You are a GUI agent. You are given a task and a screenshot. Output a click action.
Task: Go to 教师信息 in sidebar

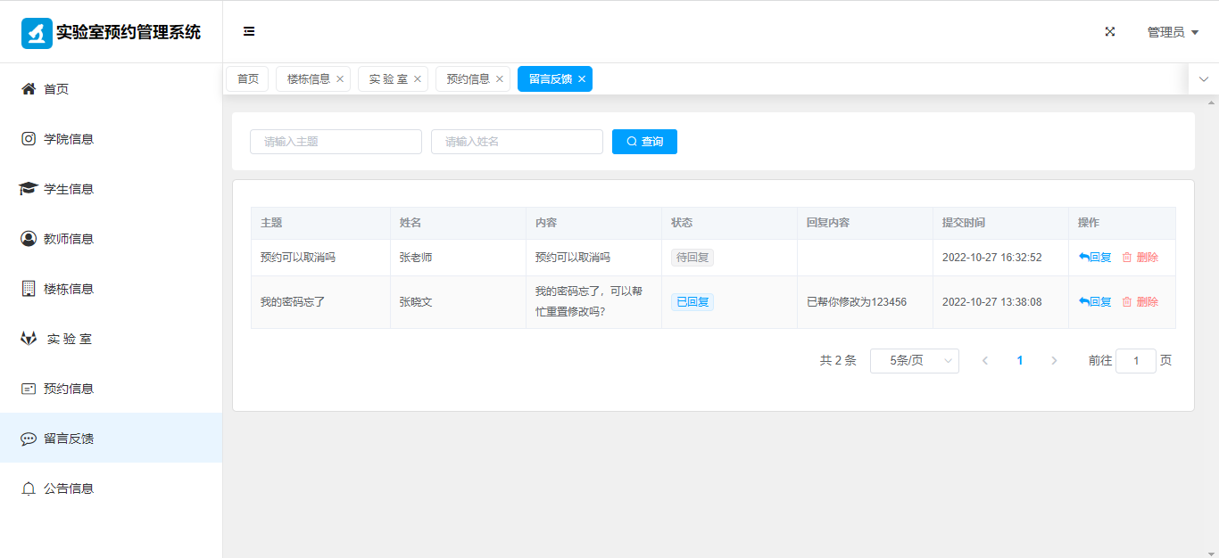(69, 239)
